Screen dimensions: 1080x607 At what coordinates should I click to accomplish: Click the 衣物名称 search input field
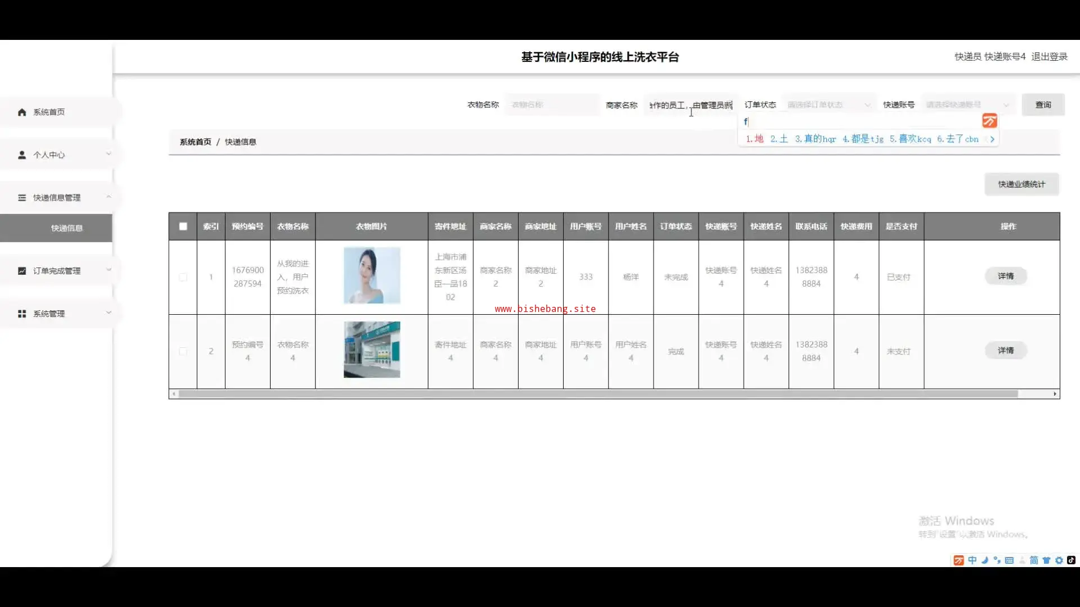[x=551, y=105]
